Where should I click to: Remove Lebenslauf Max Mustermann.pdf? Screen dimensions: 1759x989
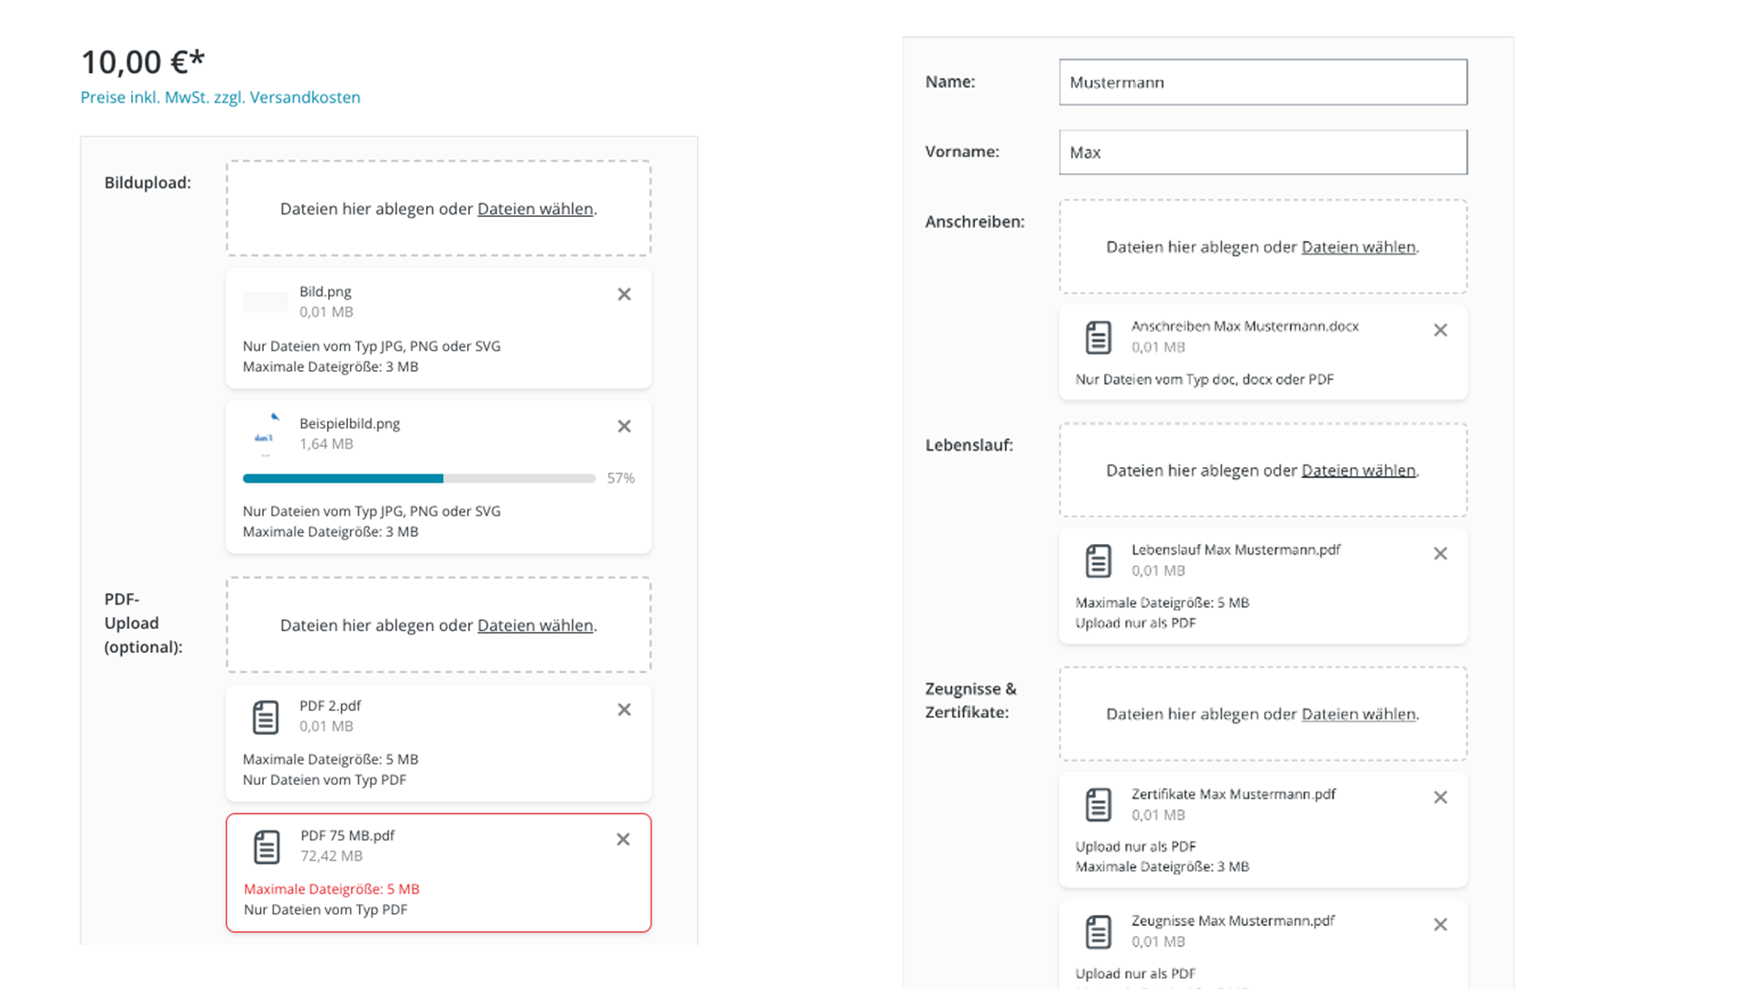(x=1440, y=554)
